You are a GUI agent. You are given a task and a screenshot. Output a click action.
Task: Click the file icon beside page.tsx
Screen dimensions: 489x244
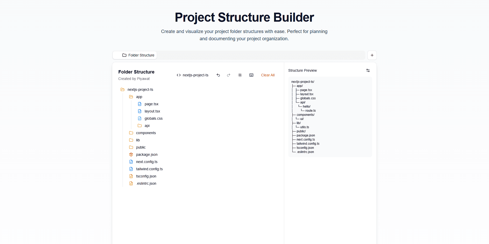(140, 104)
